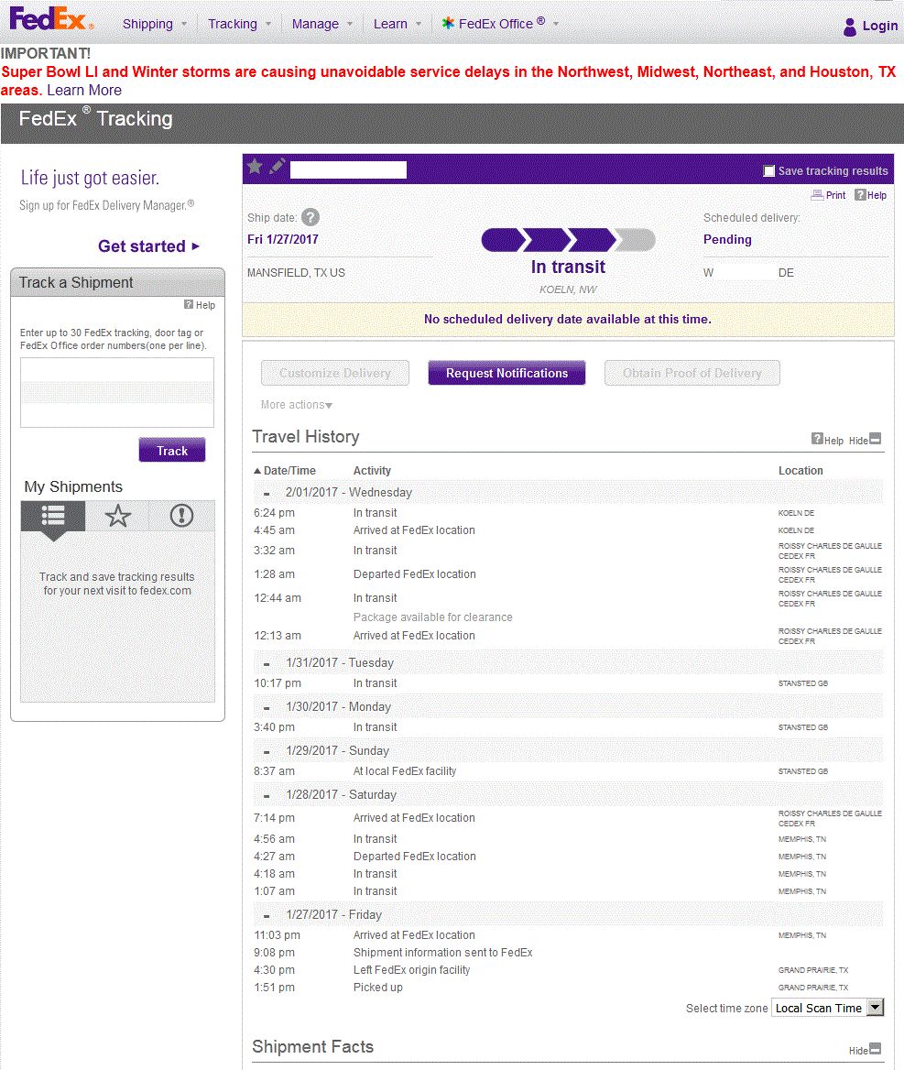Expand More actions dropdown
Screen dimensions: 904x1070
(296, 405)
